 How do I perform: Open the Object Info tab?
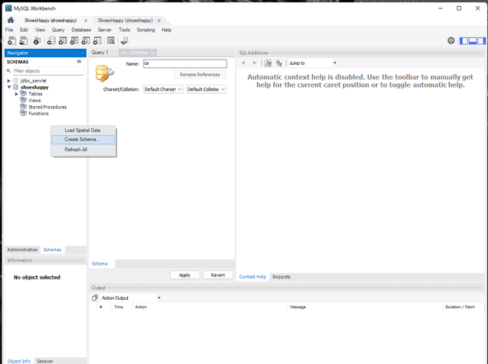19,361
